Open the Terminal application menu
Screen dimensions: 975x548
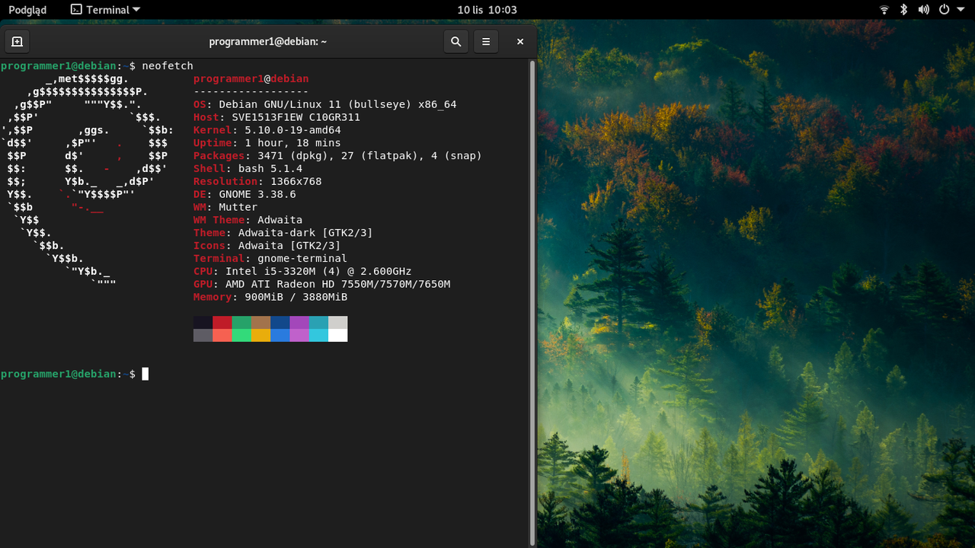coord(105,10)
